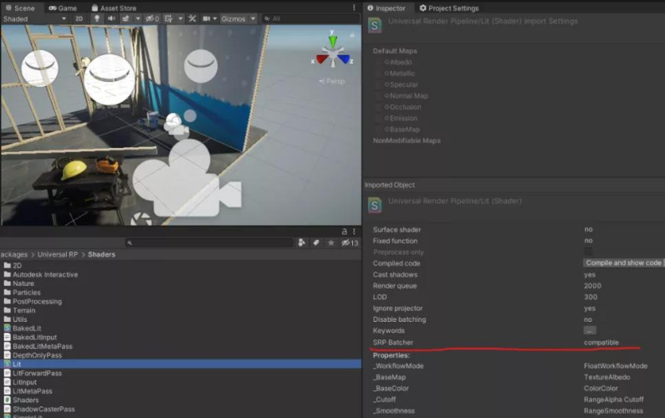Open grid settings dropdown arrow
665x418 pixels.
point(180,18)
